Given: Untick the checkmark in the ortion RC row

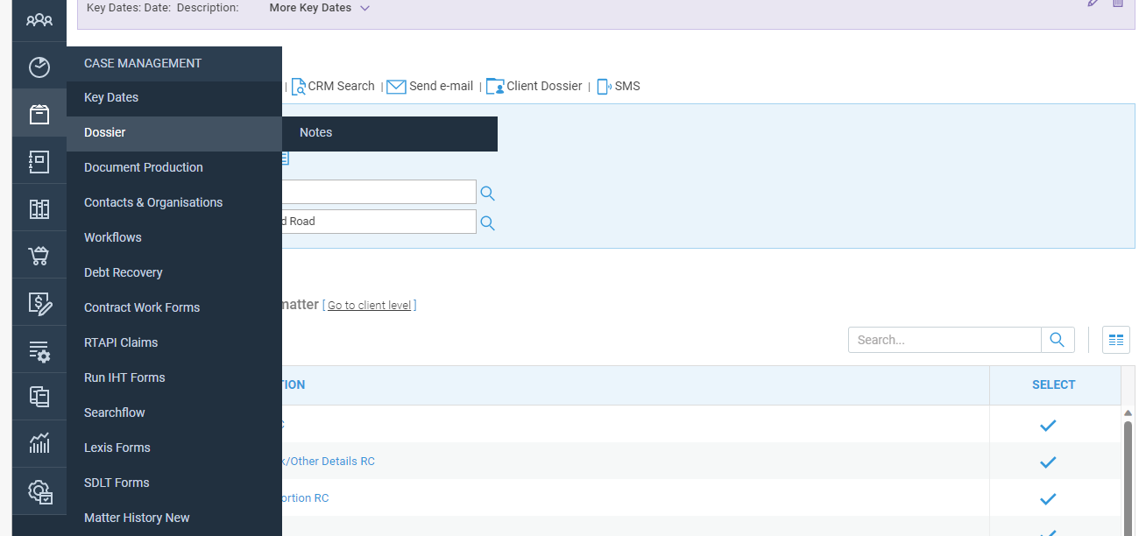Looking at the screenshot, I should pyautogui.click(x=1048, y=498).
